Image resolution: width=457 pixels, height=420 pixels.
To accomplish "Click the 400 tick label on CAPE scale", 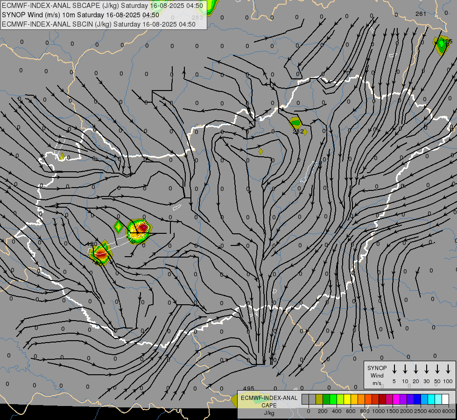I will 337,411.
